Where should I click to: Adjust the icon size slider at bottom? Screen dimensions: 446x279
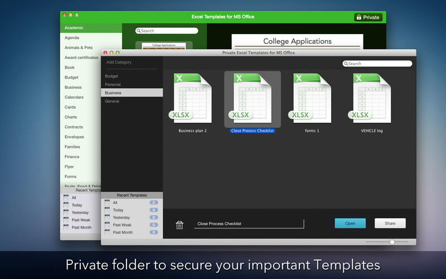click(392, 242)
